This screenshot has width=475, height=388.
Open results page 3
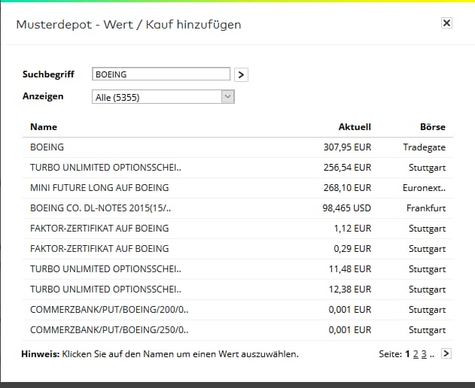pyautogui.click(x=424, y=354)
